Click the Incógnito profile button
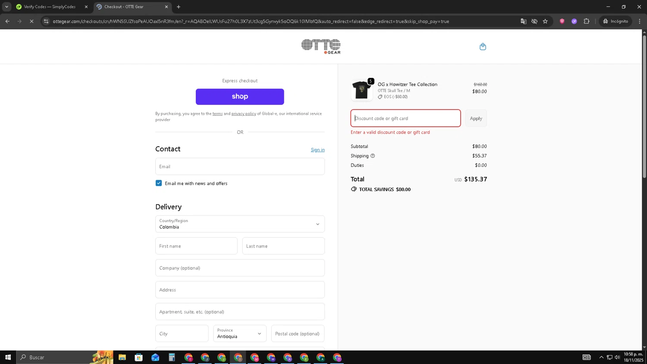The image size is (647, 364). pyautogui.click(x=616, y=21)
